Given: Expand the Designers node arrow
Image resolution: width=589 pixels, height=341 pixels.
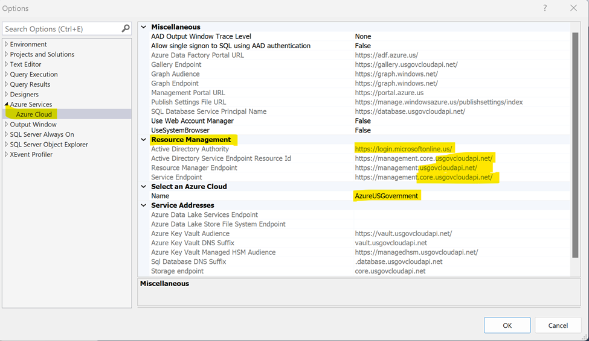Looking at the screenshot, I should 6,94.
